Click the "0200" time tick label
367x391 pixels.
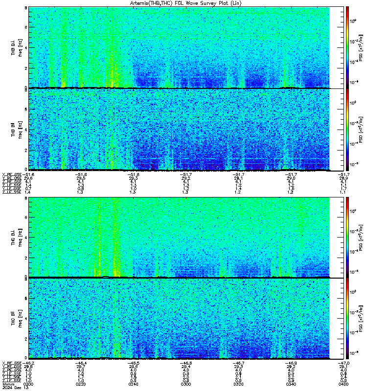[x=28, y=384]
